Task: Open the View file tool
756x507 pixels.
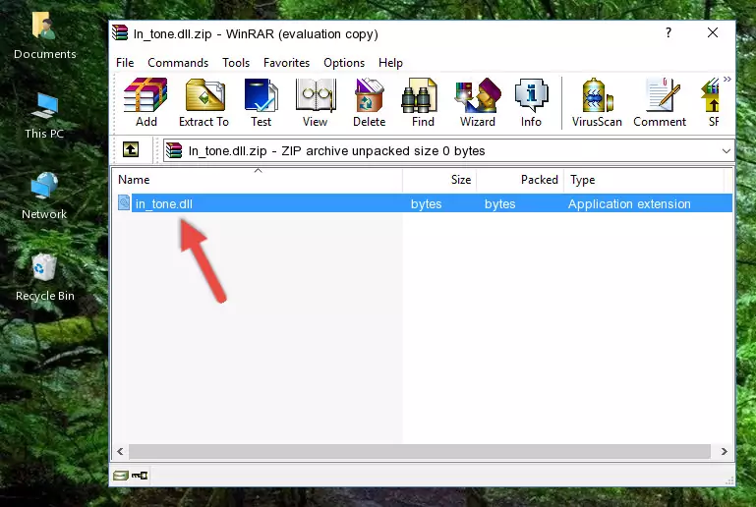Action: pyautogui.click(x=316, y=102)
